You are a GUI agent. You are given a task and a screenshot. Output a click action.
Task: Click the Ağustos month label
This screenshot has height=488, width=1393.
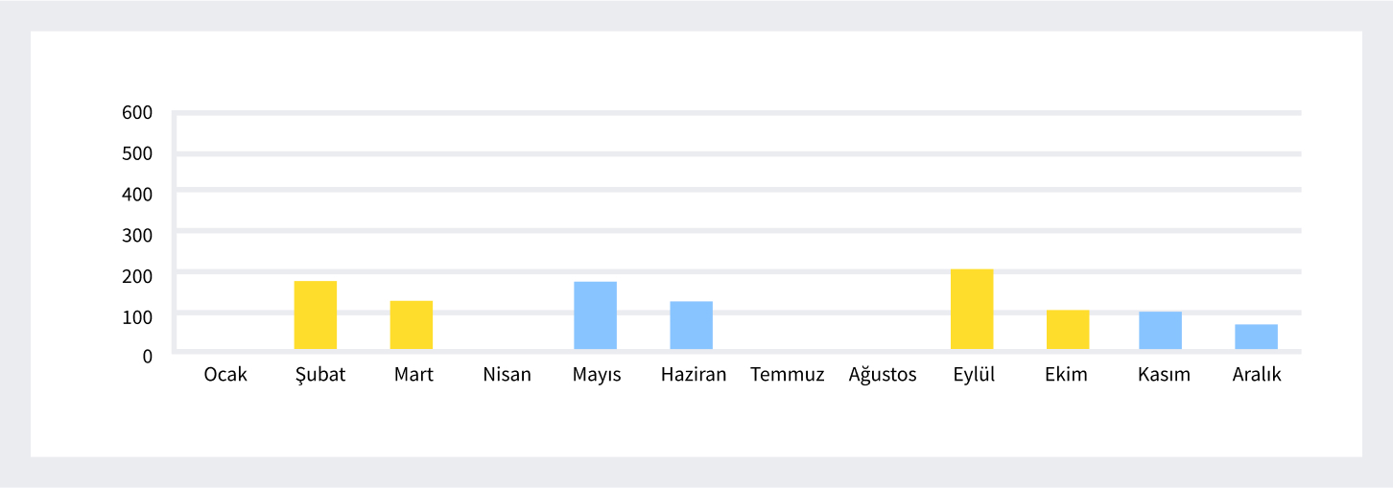click(x=883, y=375)
